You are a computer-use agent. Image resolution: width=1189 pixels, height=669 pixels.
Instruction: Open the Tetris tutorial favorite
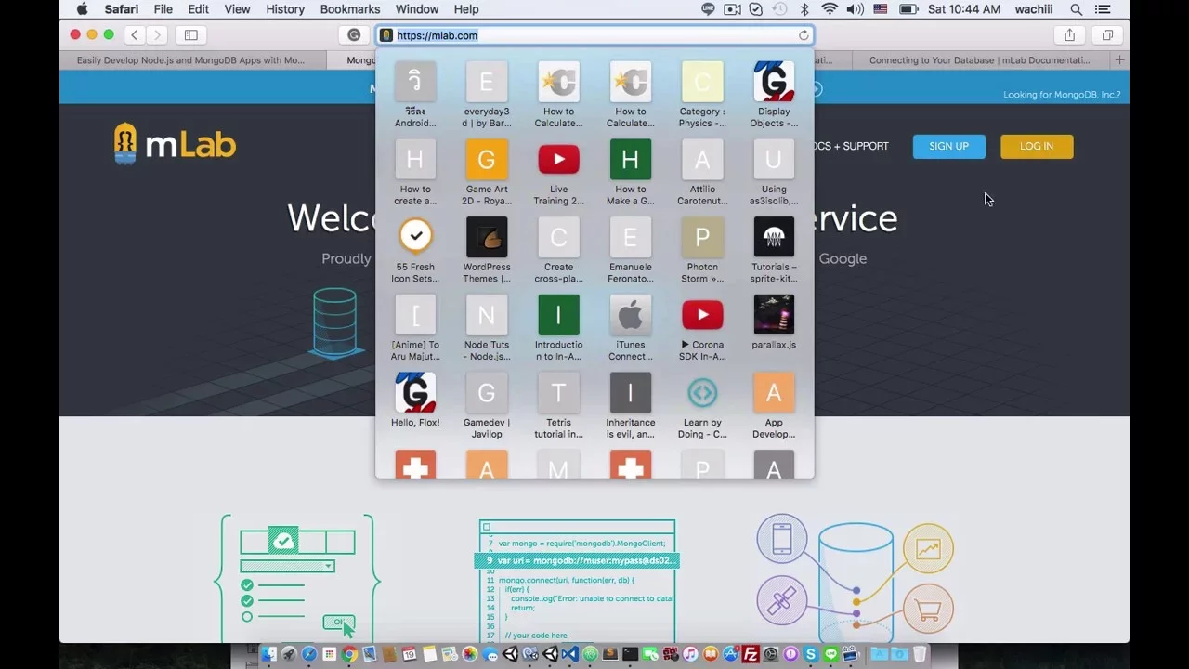(558, 393)
